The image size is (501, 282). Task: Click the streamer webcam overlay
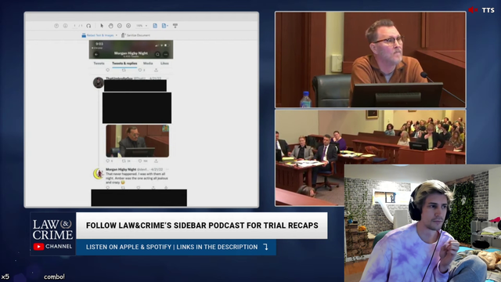(423, 223)
